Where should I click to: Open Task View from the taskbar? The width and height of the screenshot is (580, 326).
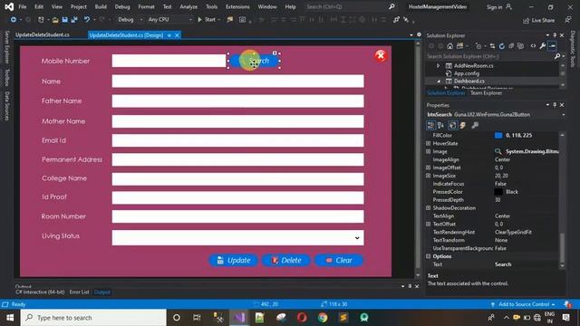tap(197, 318)
